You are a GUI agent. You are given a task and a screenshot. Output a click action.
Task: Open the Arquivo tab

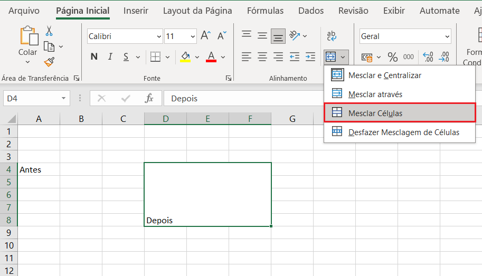pos(24,11)
